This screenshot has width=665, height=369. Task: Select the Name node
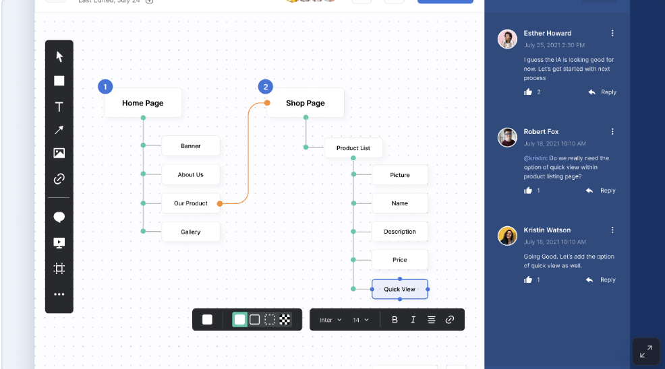(399, 203)
